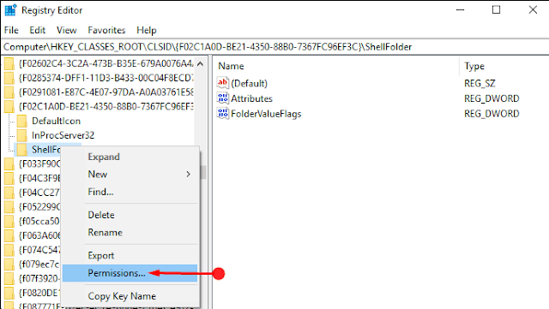Select Export in the context menu
The height and width of the screenshot is (309, 549).
[101, 256]
